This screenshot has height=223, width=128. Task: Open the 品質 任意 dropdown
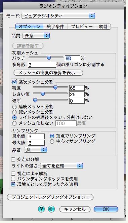(36, 36)
